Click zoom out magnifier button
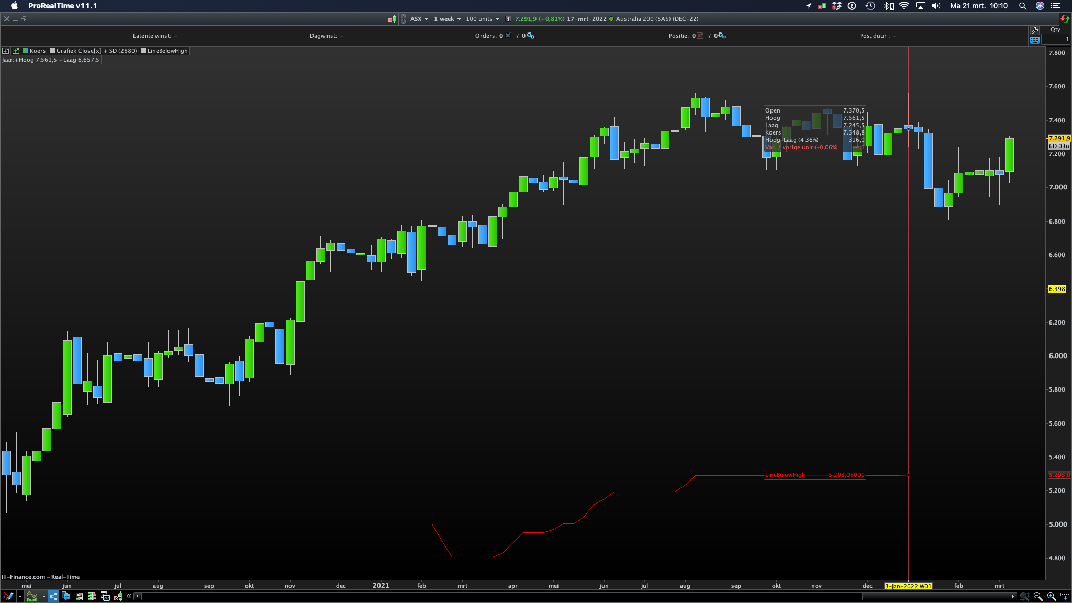1072x603 pixels. pyautogui.click(x=1038, y=596)
